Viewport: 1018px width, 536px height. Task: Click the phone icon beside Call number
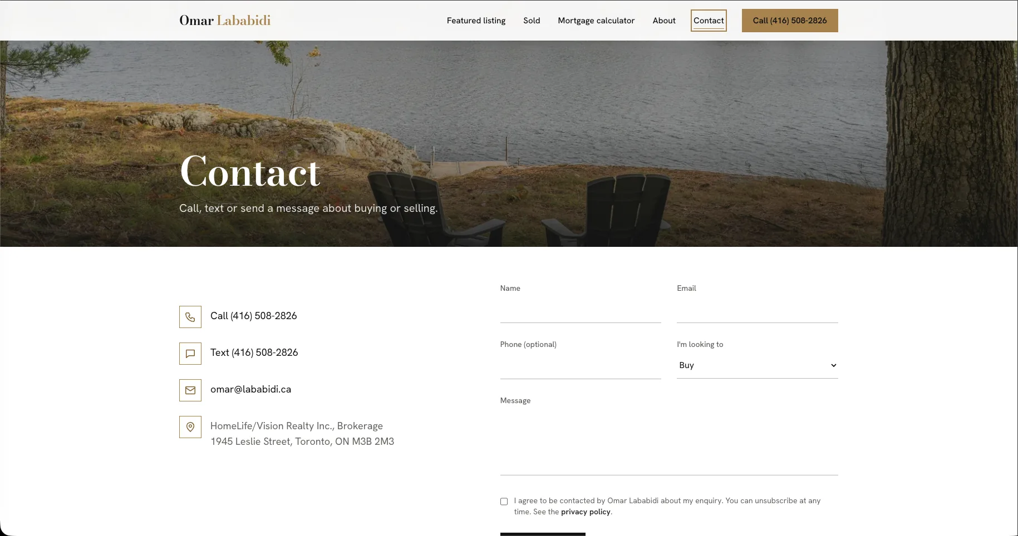[x=190, y=317]
